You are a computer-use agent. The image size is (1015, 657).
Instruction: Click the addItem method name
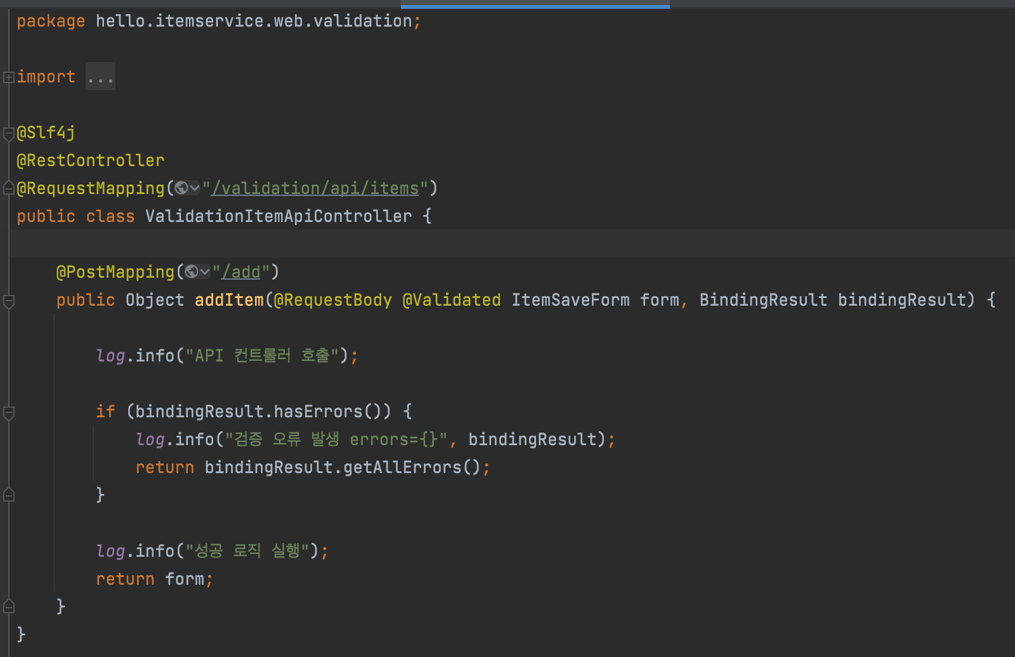click(229, 300)
